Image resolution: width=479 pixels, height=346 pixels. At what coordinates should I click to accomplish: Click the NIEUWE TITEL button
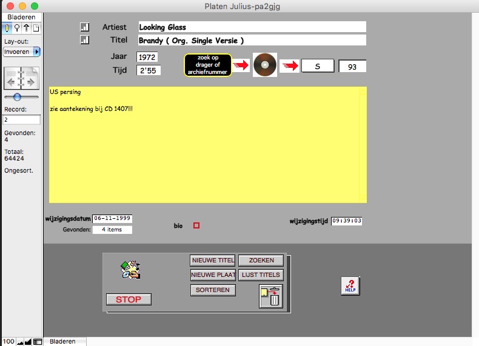212,261
